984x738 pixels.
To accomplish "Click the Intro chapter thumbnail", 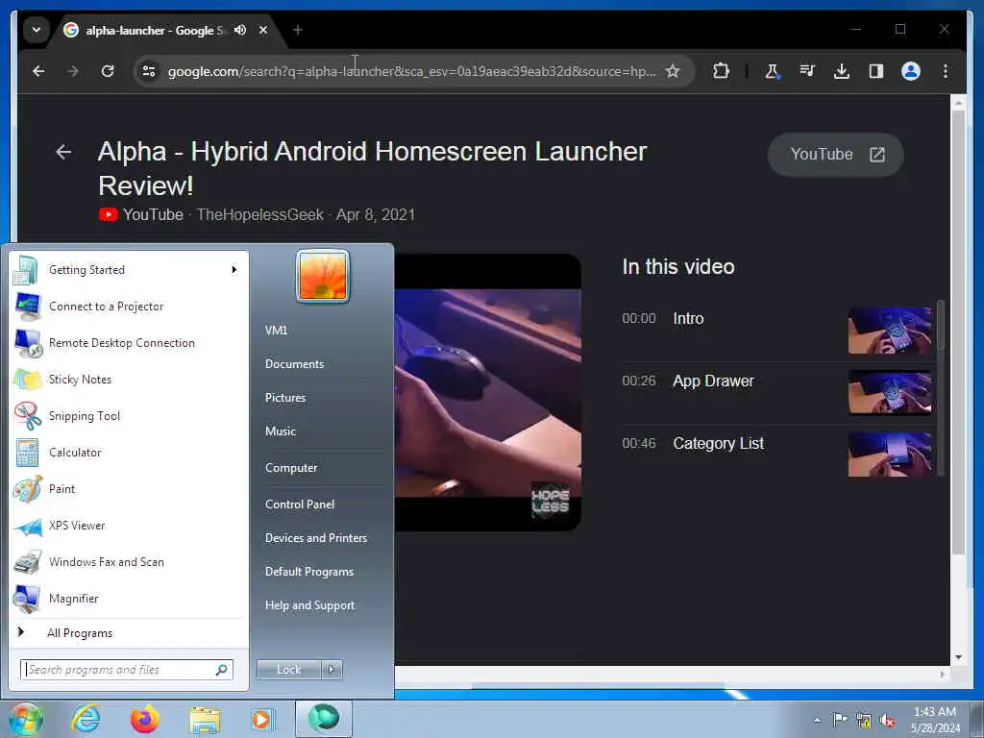I will click(889, 331).
